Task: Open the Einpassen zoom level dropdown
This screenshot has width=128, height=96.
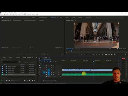Action: (x=78, y=49)
